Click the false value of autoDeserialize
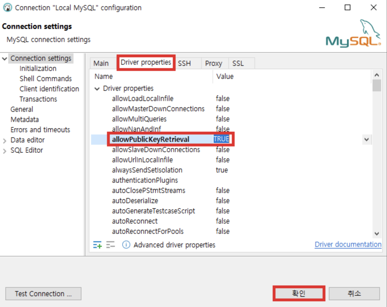The width and height of the screenshot is (387, 307). click(x=223, y=201)
